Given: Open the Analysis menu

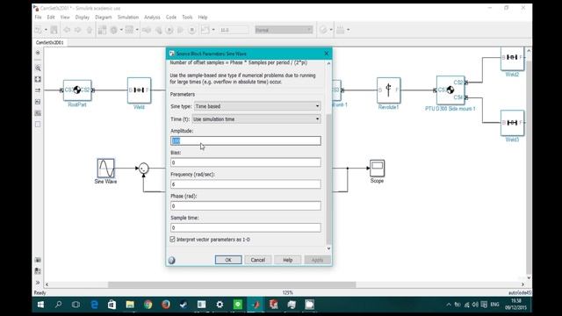Looking at the screenshot, I should 152,18.
